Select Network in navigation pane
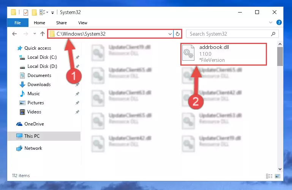This screenshot has height=190, width=292. pyautogui.click(x=33, y=148)
